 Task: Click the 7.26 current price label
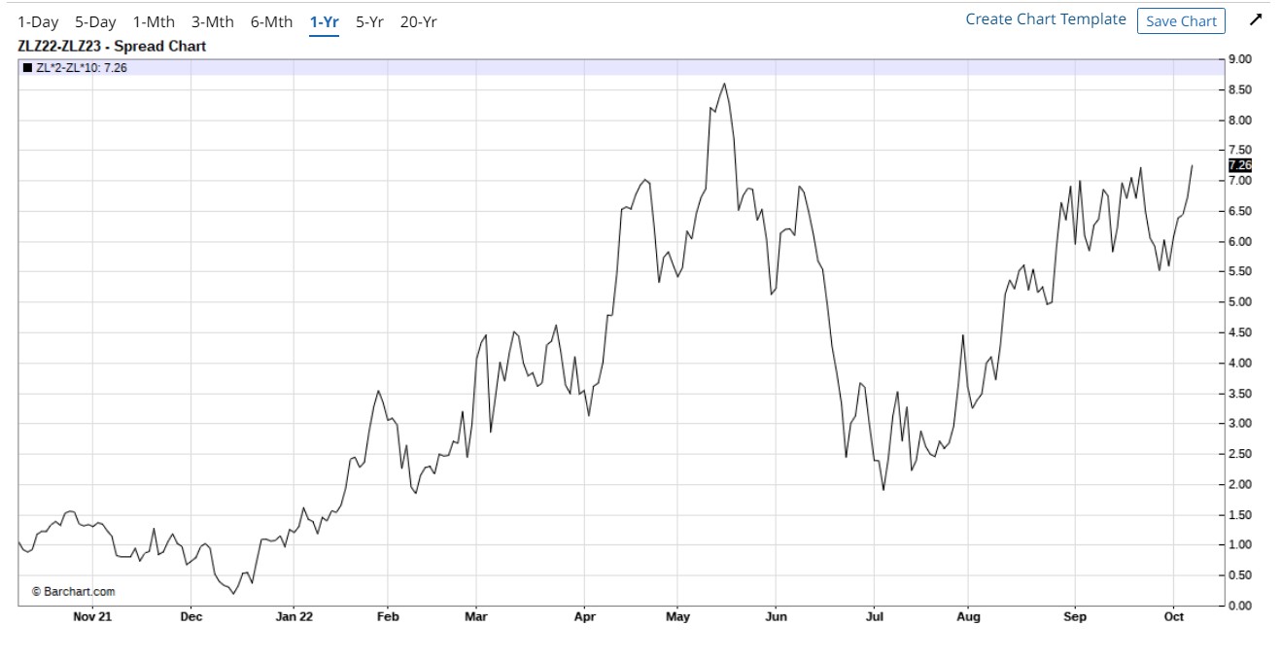(1240, 165)
